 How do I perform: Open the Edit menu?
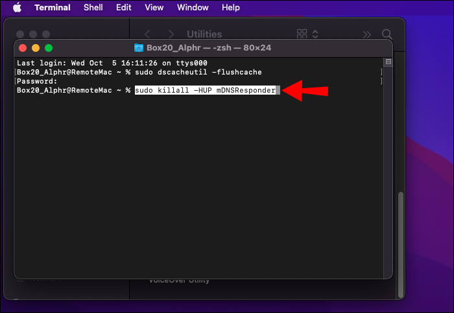pyautogui.click(x=124, y=8)
